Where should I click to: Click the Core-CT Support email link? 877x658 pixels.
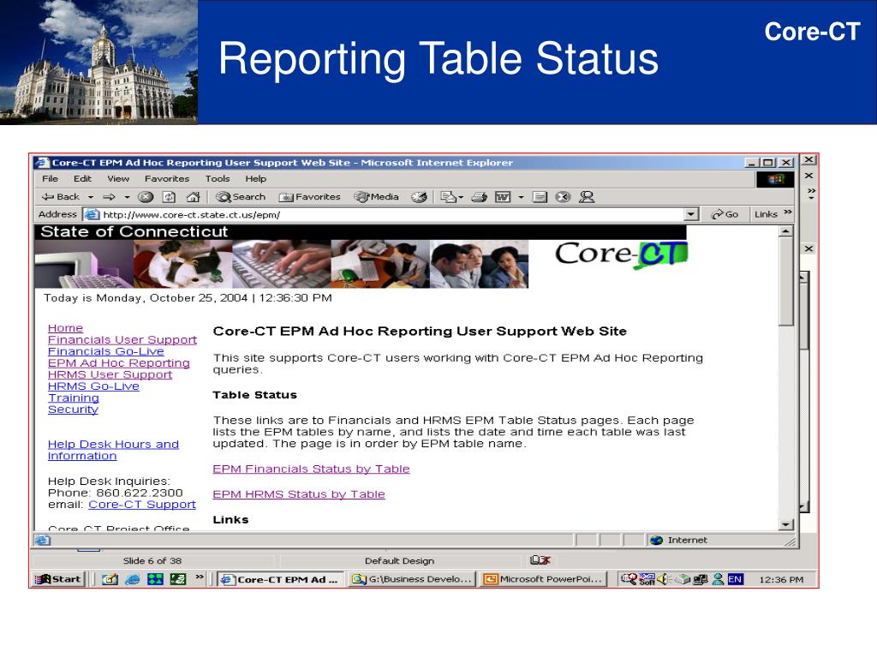pyautogui.click(x=142, y=505)
